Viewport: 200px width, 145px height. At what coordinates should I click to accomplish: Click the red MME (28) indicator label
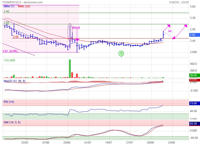tap(24, 6)
